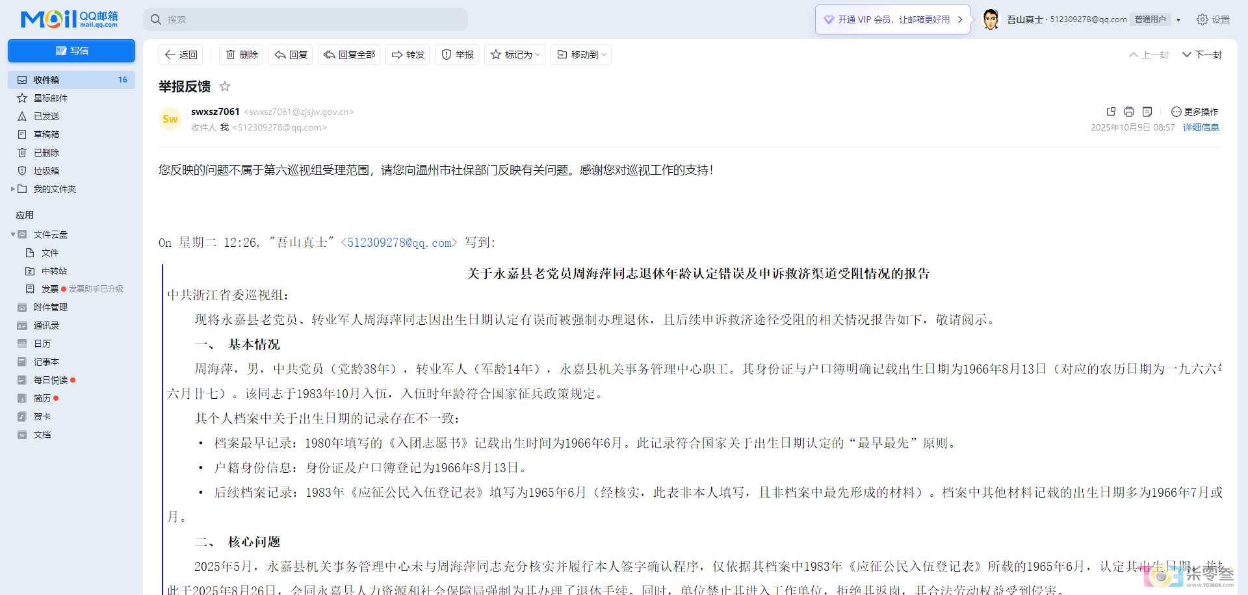This screenshot has width=1248, height=595.
Task: Compose a new email with 写信
Action: click(71, 51)
